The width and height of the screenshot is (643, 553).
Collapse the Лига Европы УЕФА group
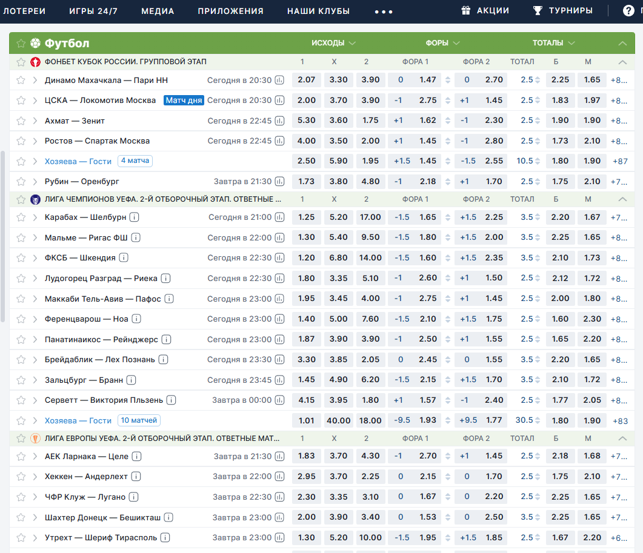coord(622,439)
